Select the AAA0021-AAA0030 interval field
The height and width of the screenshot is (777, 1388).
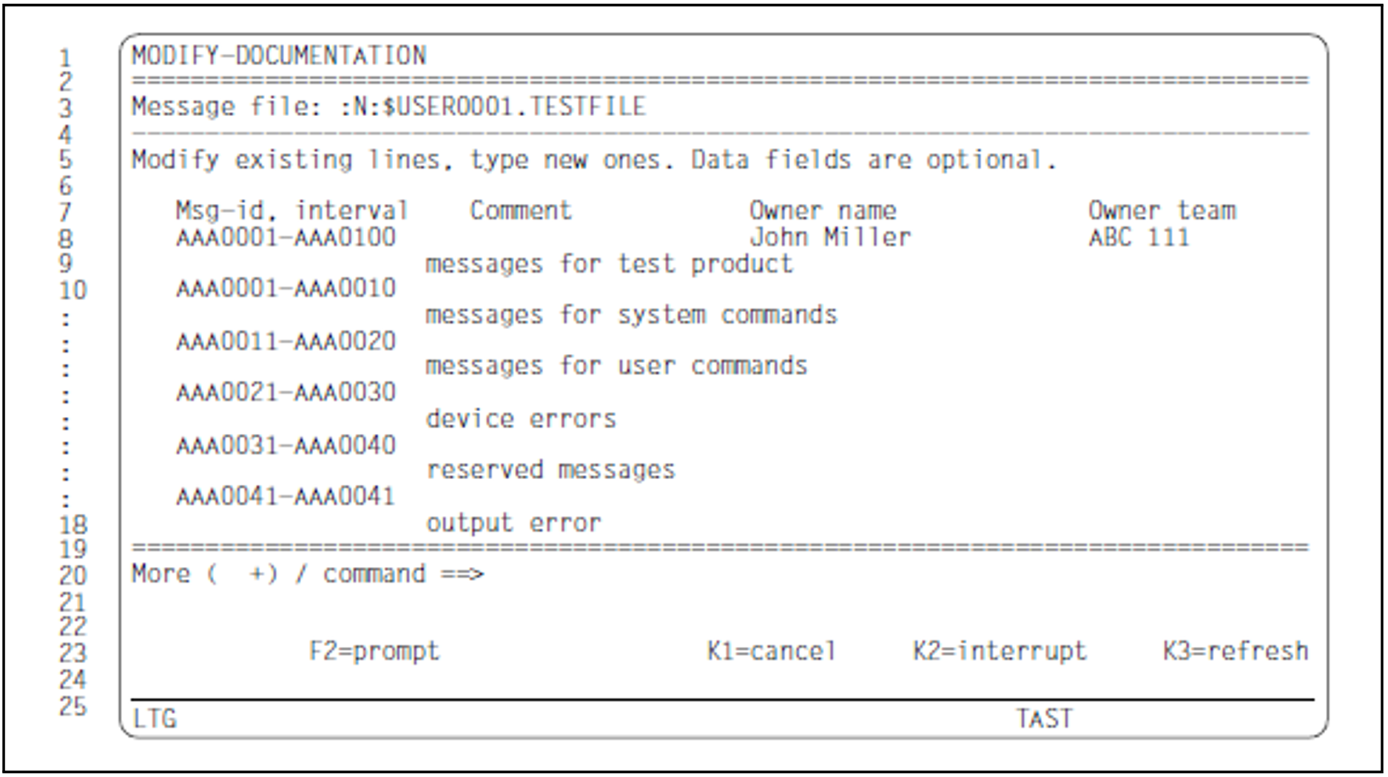(x=286, y=393)
